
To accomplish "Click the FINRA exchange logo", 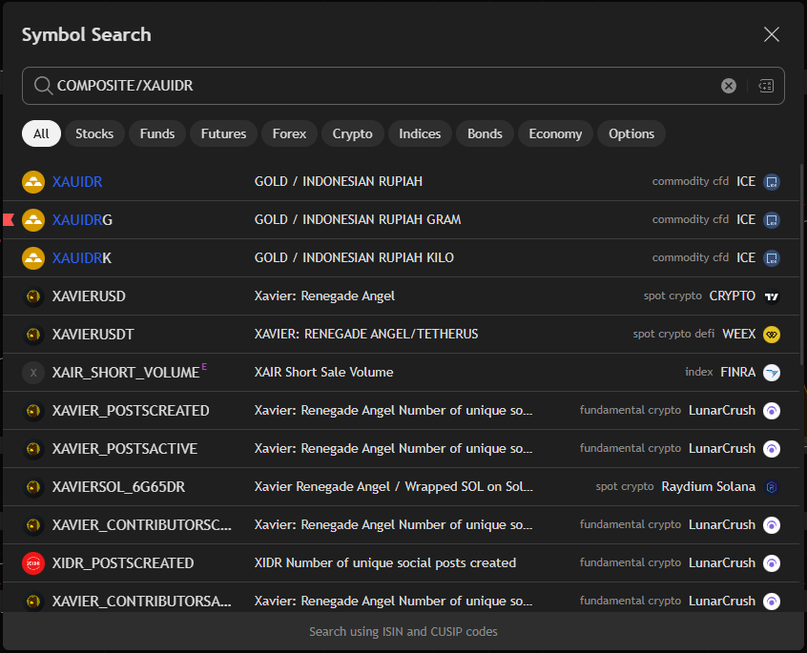I will tap(772, 373).
